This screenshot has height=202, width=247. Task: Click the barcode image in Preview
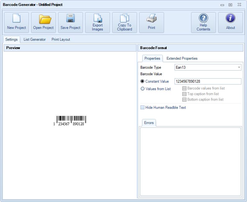[x=71, y=121]
